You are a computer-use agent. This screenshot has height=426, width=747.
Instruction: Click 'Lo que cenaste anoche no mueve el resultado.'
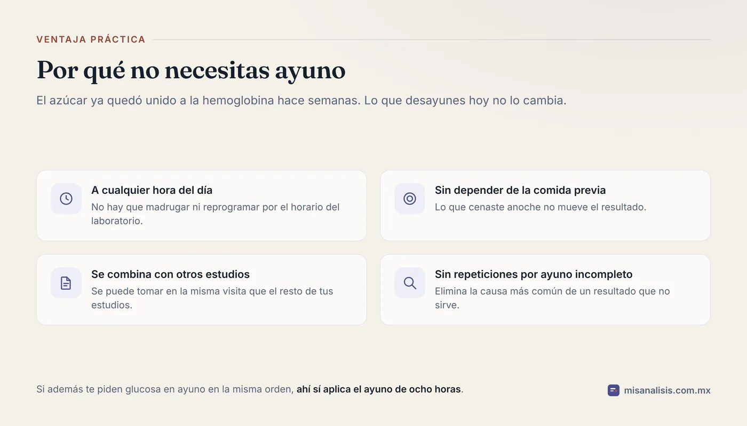tap(541, 207)
